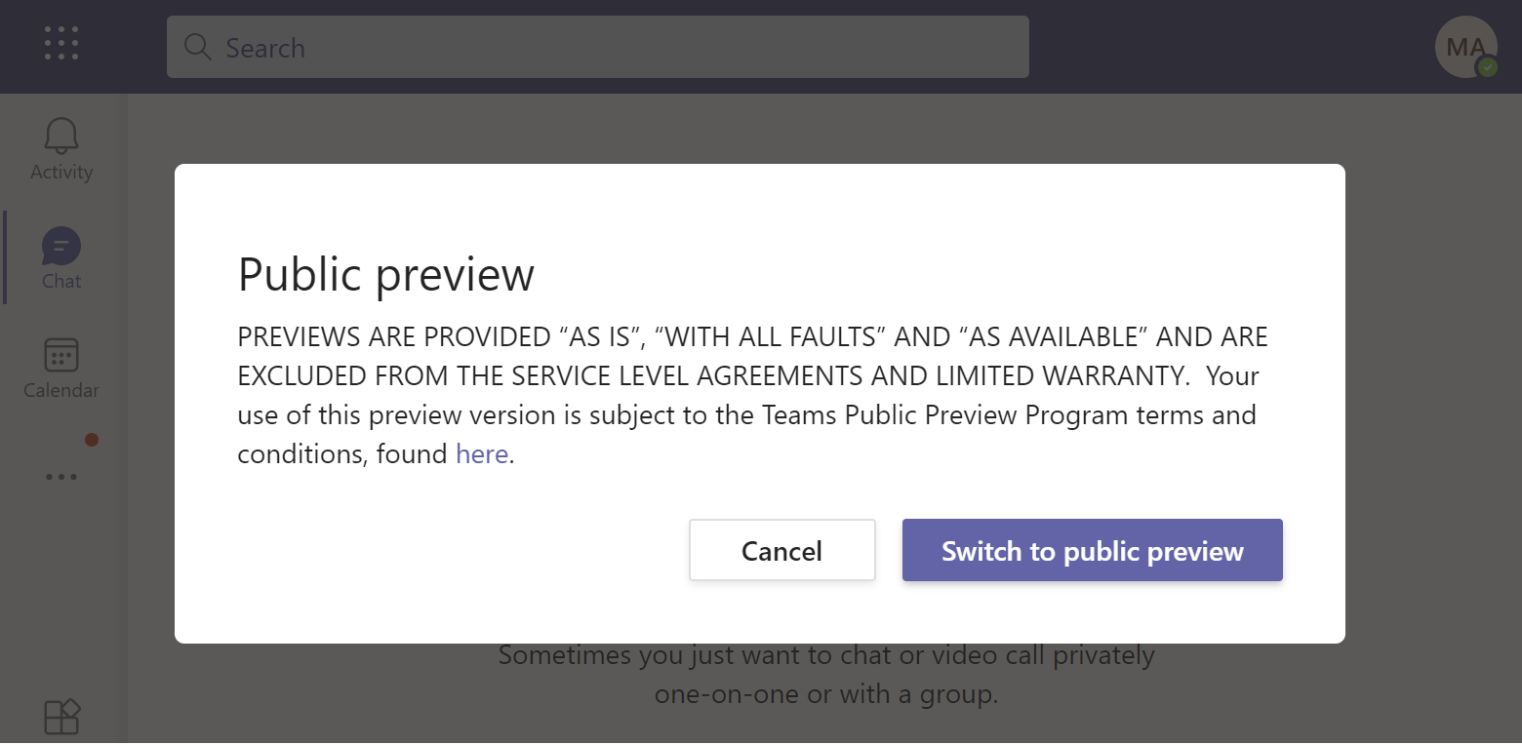Open the Apps icon at sidebar bottom

[x=62, y=718]
